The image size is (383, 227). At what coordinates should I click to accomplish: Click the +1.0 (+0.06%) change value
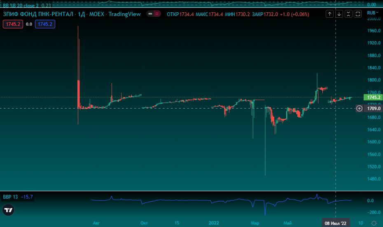(x=294, y=14)
